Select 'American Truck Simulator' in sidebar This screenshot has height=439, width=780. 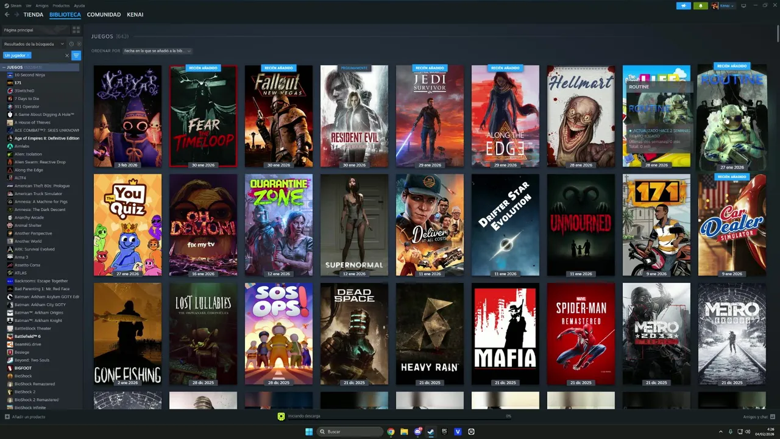38,194
